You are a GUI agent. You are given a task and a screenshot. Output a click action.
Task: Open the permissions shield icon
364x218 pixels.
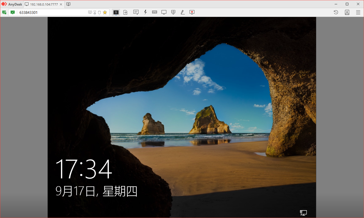(173, 12)
